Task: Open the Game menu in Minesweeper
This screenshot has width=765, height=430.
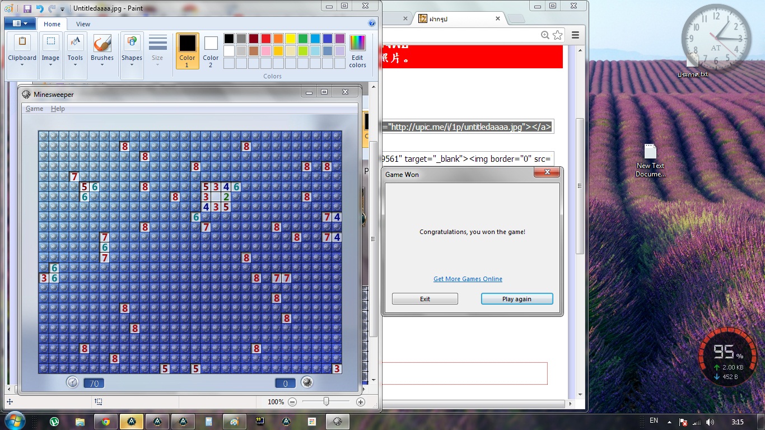Action: 34,109
